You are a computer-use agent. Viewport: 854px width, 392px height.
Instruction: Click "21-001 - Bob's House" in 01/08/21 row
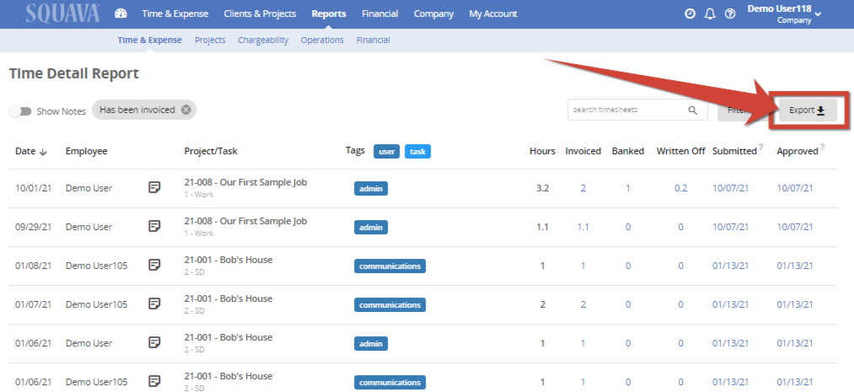click(x=228, y=260)
